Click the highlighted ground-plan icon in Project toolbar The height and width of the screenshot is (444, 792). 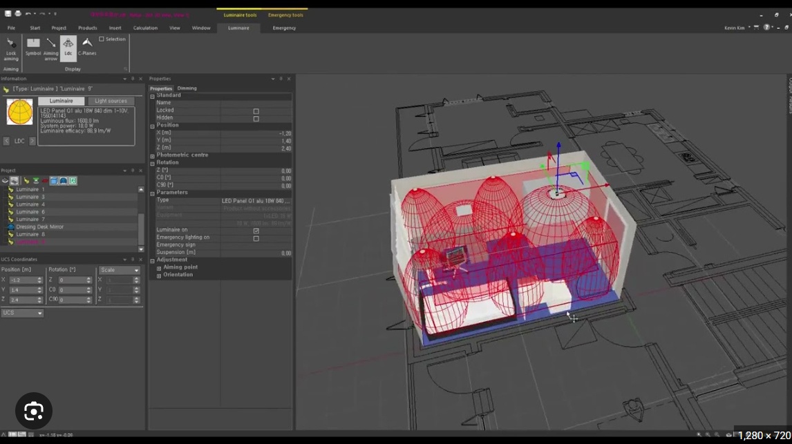pyautogui.click(x=14, y=181)
